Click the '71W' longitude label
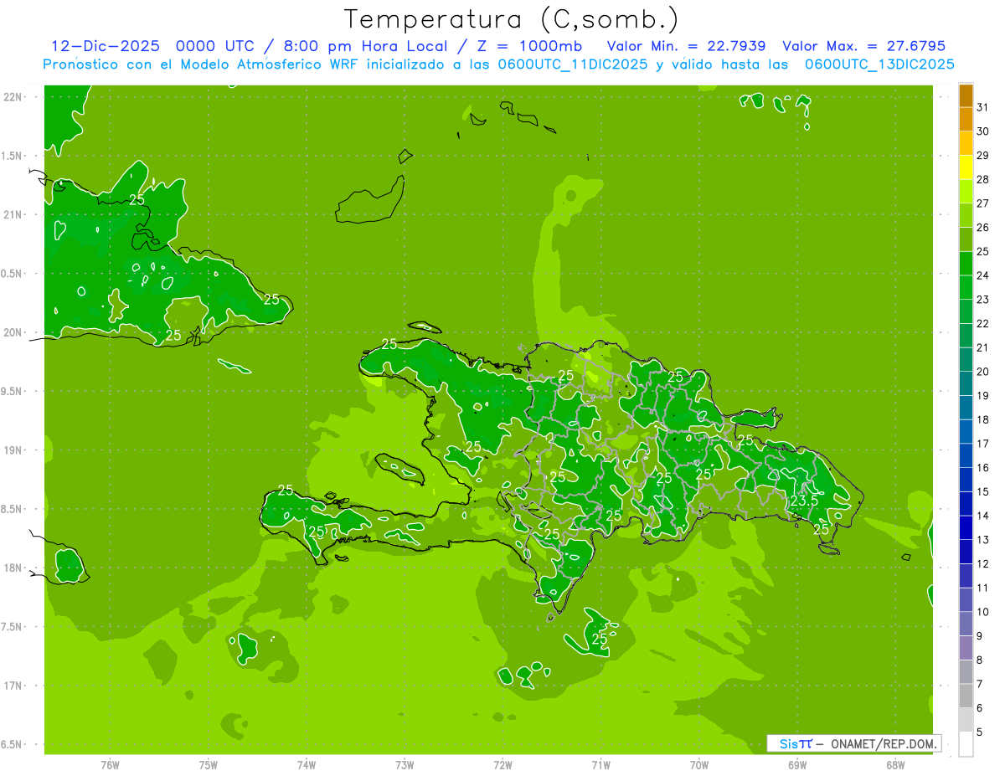Viewport: 1005px width, 776px height. coord(600,765)
